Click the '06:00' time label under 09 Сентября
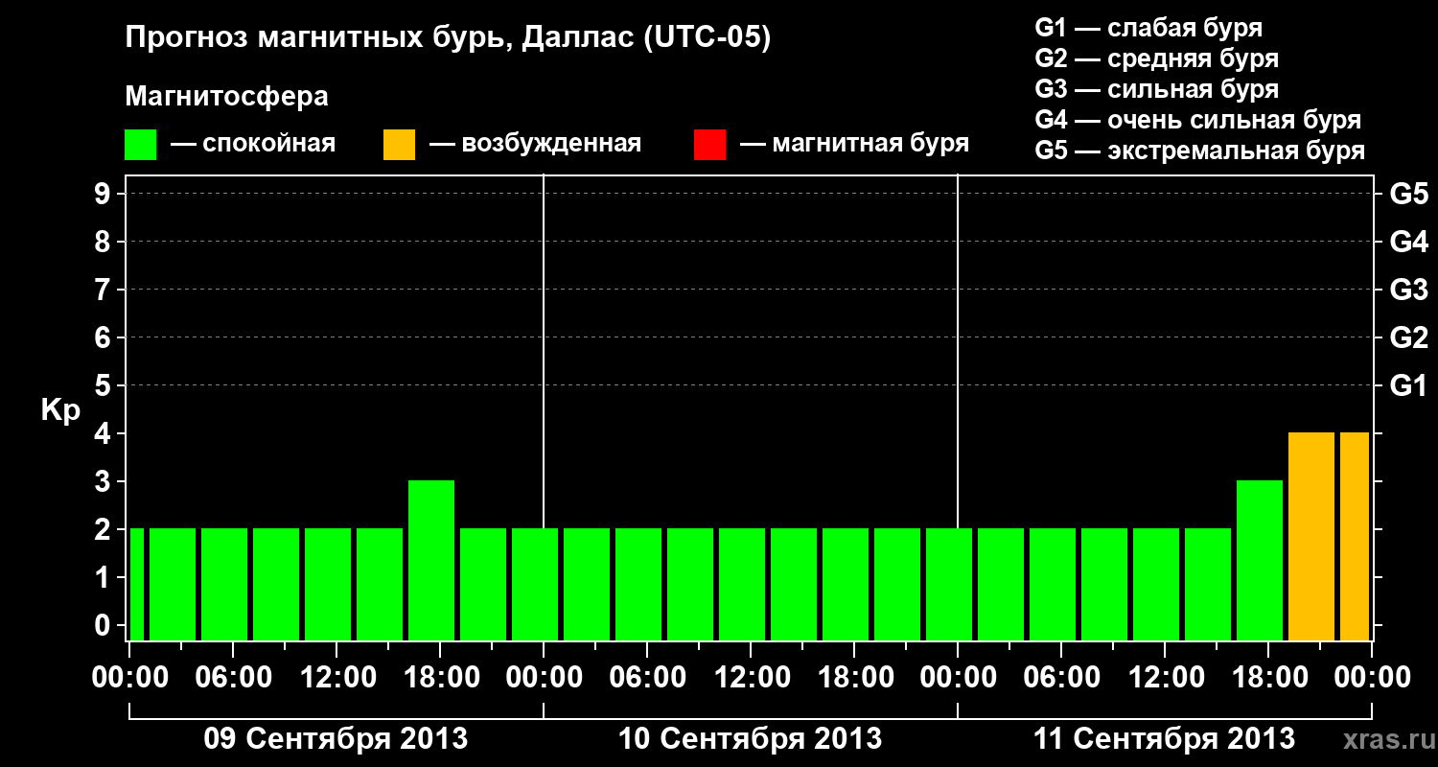Image resolution: width=1438 pixels, height=767 pixels. pyautogui.click(x=233, y=677)
